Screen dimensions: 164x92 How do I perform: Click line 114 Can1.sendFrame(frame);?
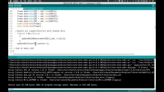(29, 26)
